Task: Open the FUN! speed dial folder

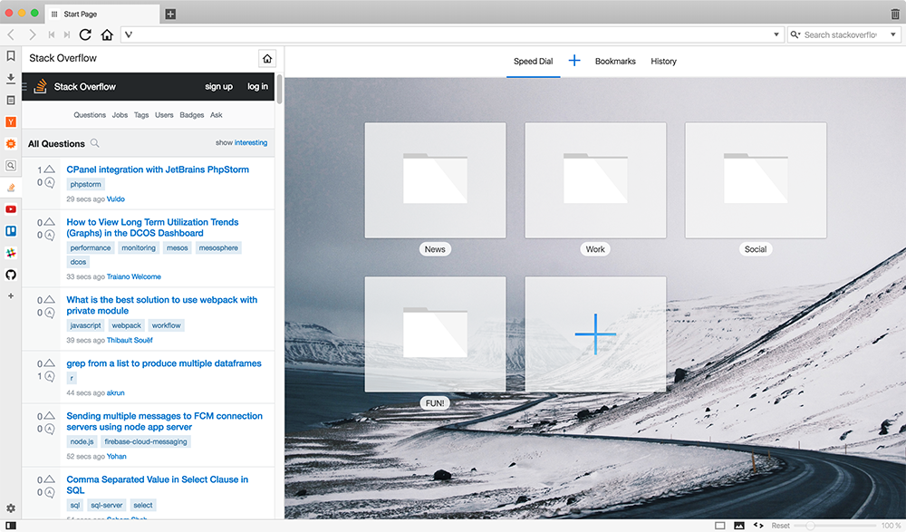Action: [435, 334]
